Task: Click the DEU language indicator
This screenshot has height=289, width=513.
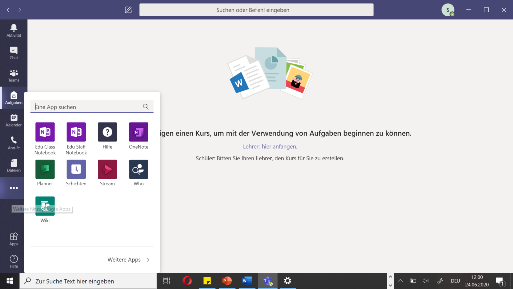Action: [x=455, y=281]
